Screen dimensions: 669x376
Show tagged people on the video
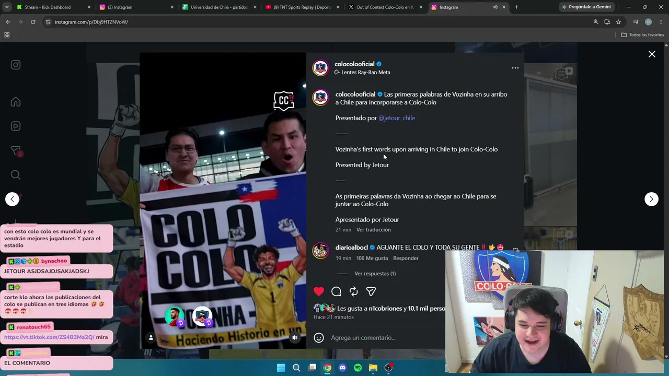pyautogui.click(x=151, y=338)
